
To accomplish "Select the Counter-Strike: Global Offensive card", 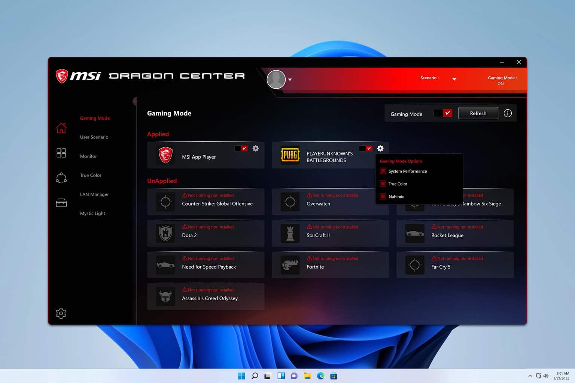I will 206,202.
